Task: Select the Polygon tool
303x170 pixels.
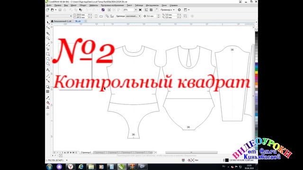Action: tap(48, 64)
